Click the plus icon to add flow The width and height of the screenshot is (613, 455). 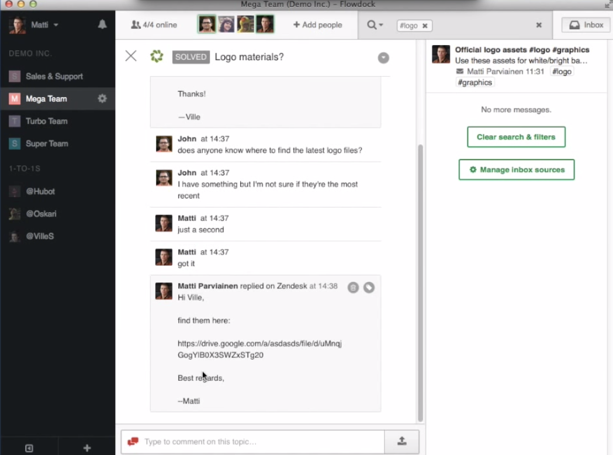point(87,448)
